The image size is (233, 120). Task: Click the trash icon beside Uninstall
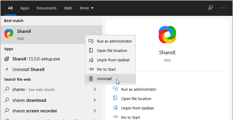pos(91,79)
